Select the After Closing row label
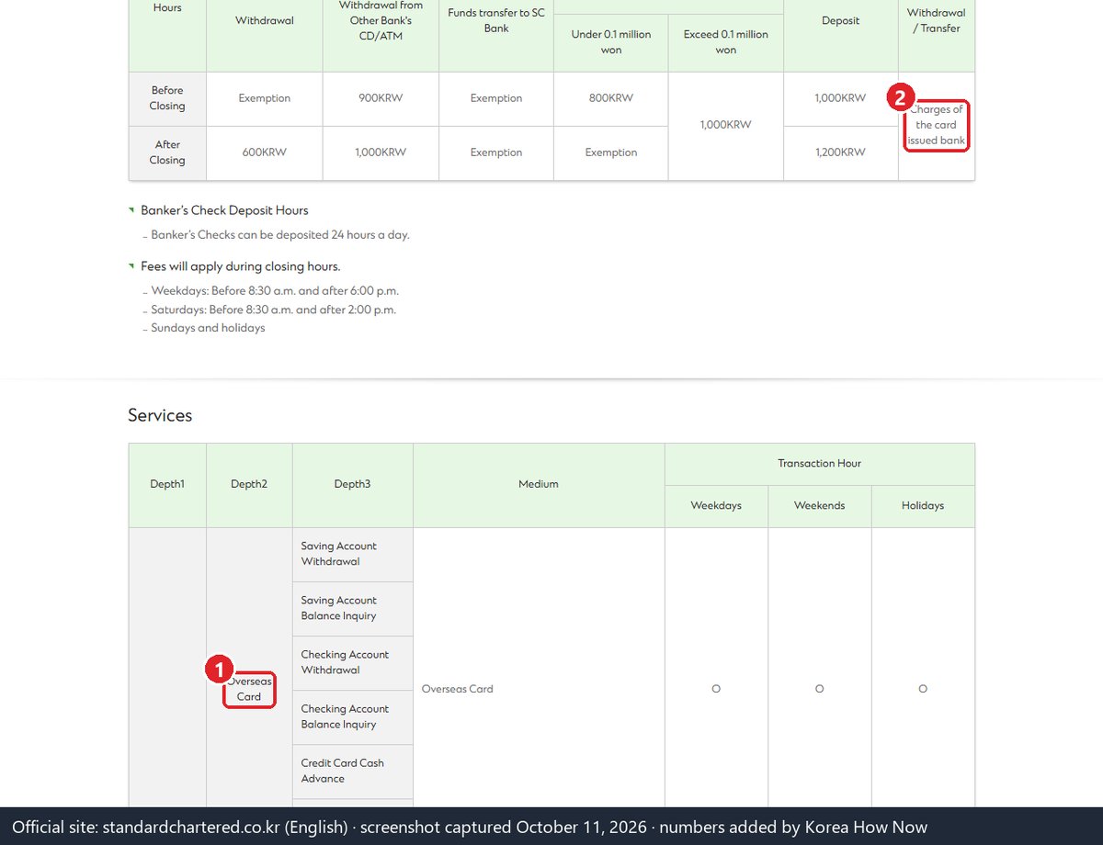1103x845 pixels. pos(167,152)
